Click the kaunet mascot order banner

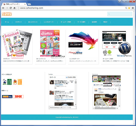[x=18, y=82]
